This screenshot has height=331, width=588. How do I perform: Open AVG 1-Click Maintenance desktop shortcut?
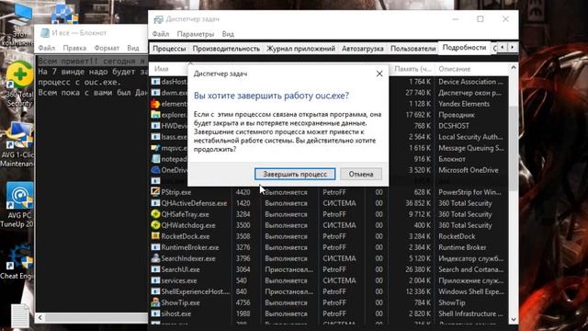click(18, 144)
